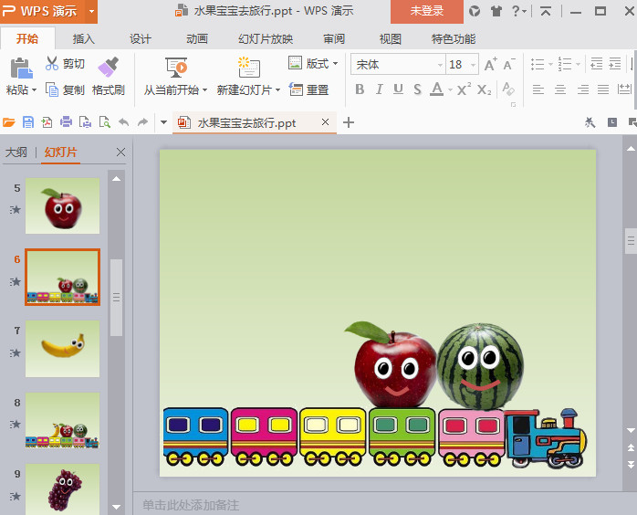This screenshot has height=515, width=637.
Task: Toggle Bold formatting
Action: coord(360,89)
